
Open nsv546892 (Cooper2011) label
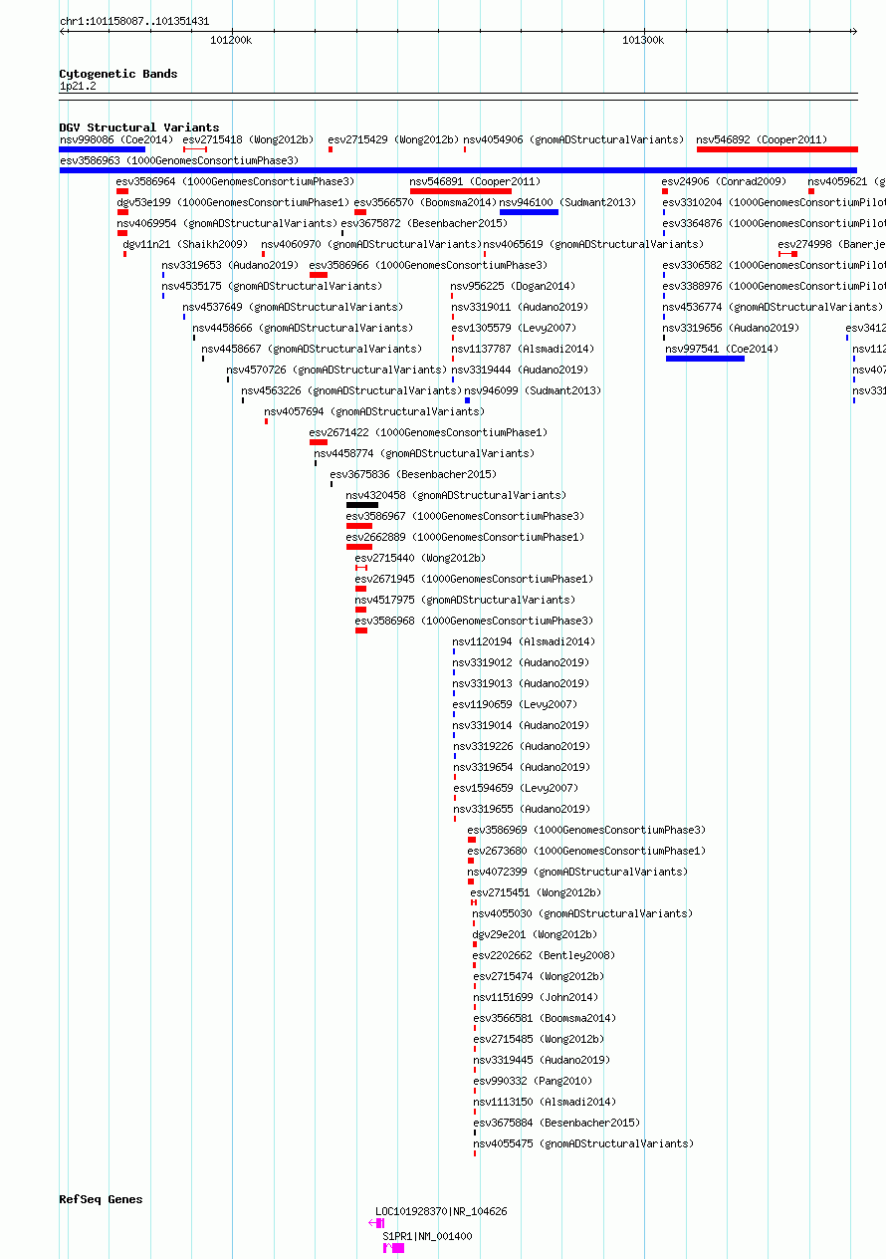[762, 140]
